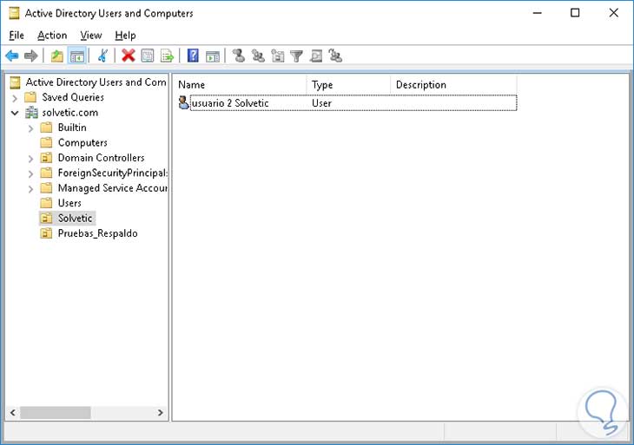Click the tree pane scroll left arrow
Image resolution: width=634 pixels, height=445 pixels.
tap(12, 412)
